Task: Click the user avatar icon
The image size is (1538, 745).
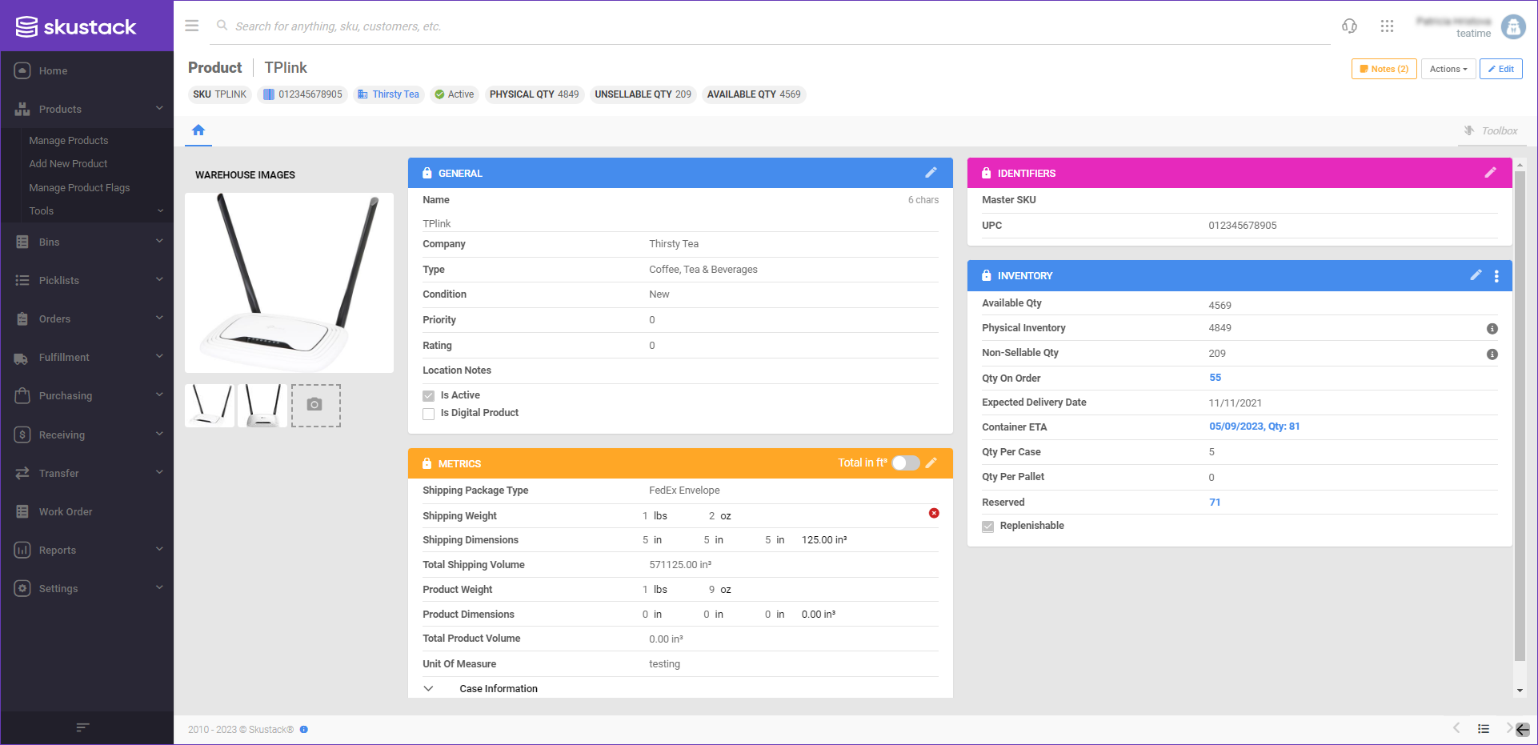Action: coord(1513,26)
